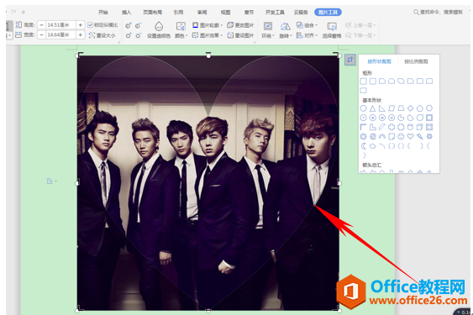Select the donut shape crop

click(x=364, y=136)
